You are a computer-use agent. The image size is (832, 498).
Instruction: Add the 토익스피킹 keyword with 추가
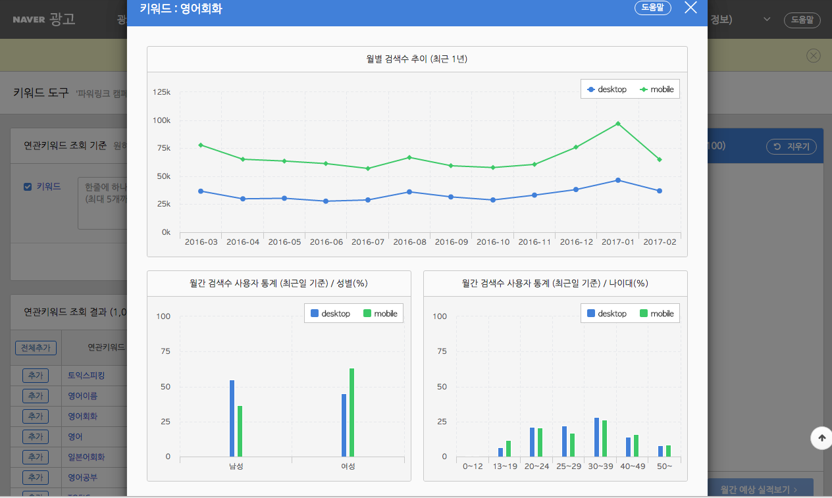[x=36, y=376]
